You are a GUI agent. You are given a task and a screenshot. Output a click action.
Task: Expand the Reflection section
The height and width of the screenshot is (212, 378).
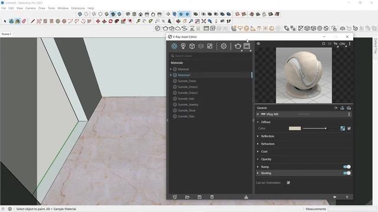click(x=258, y=136)
